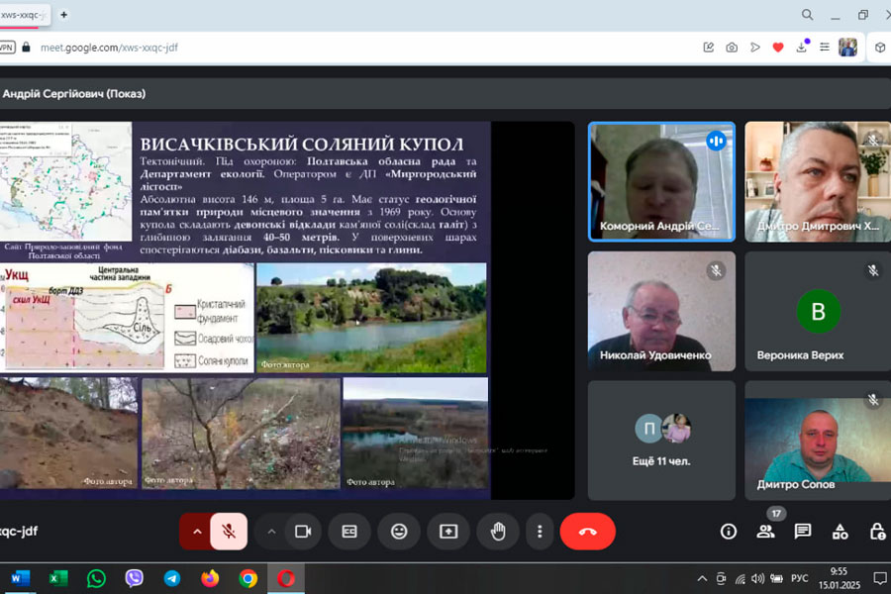Open meeting details info icon
The height and width of the screenshot is (594, 891).
(x=729, y=532)
